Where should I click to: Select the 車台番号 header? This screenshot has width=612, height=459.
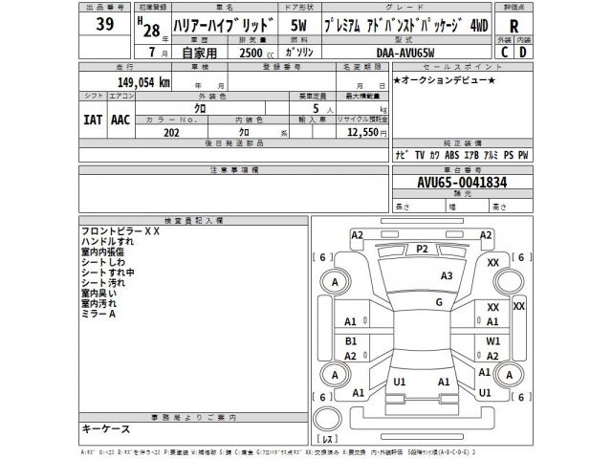pyautogui.click(x=463, y=170)
